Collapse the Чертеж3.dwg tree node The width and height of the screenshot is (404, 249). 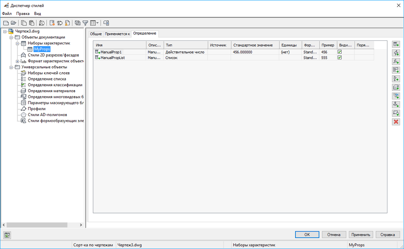5,32
